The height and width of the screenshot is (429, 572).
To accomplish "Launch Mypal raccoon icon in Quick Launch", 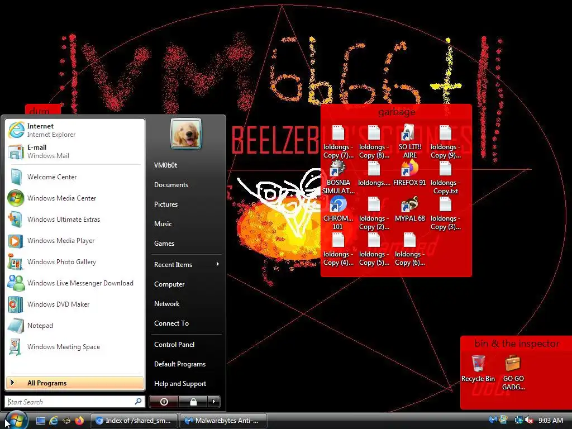I will click(x=66, y=421).
